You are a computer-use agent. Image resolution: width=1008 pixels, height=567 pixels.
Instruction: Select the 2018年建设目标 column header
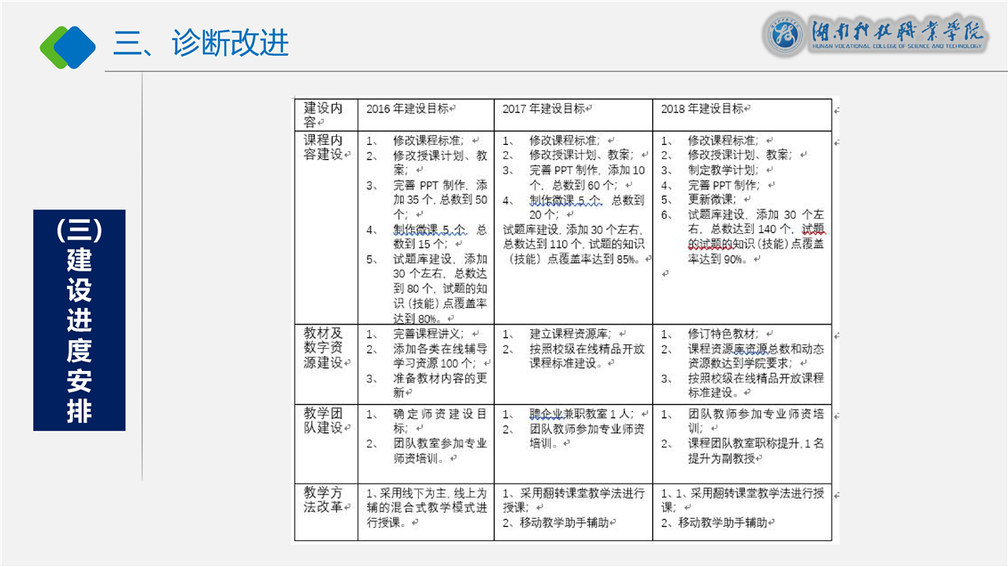[702, 109]
